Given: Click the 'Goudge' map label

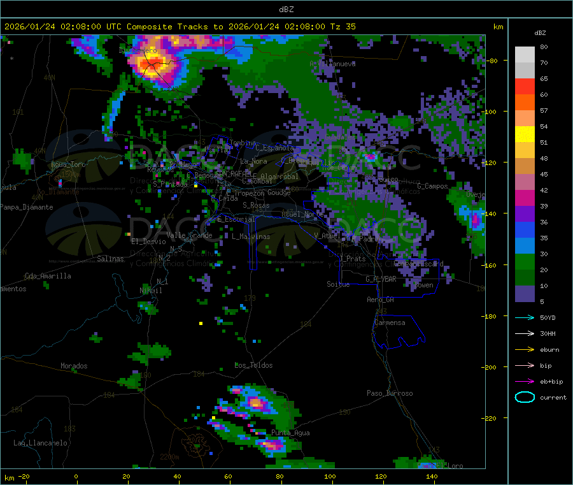Looking at the screenshot, I should [x=279, y=192].
